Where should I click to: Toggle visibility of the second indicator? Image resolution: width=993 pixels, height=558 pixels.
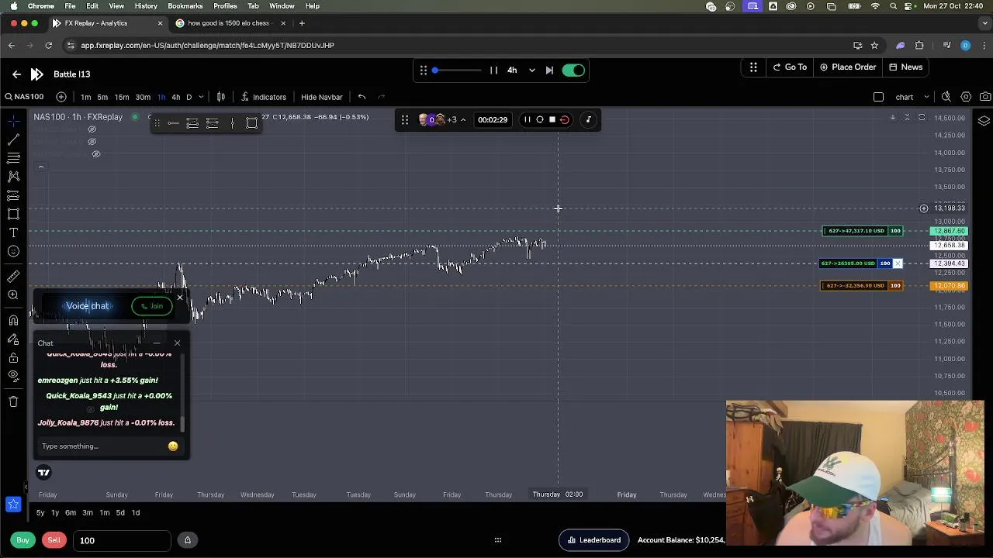click(92, 142)
